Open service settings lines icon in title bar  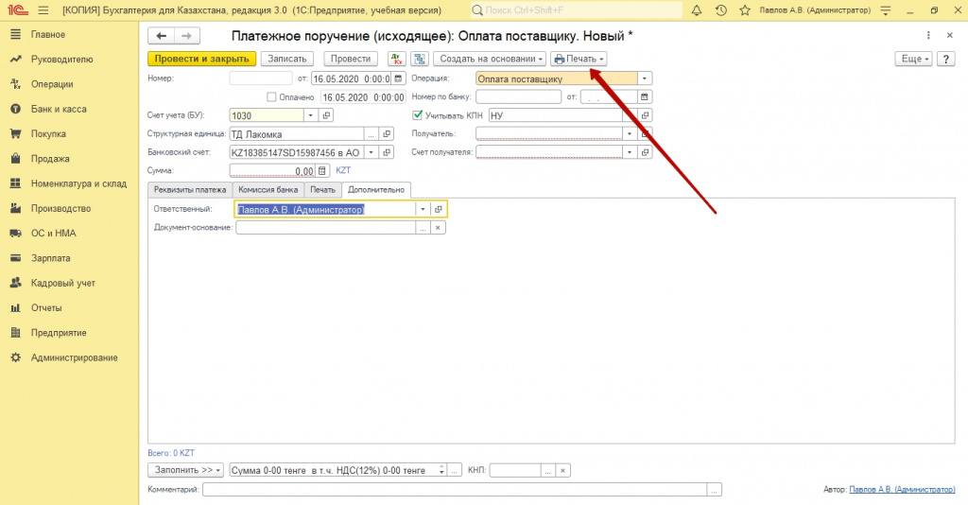click(886, 10)
